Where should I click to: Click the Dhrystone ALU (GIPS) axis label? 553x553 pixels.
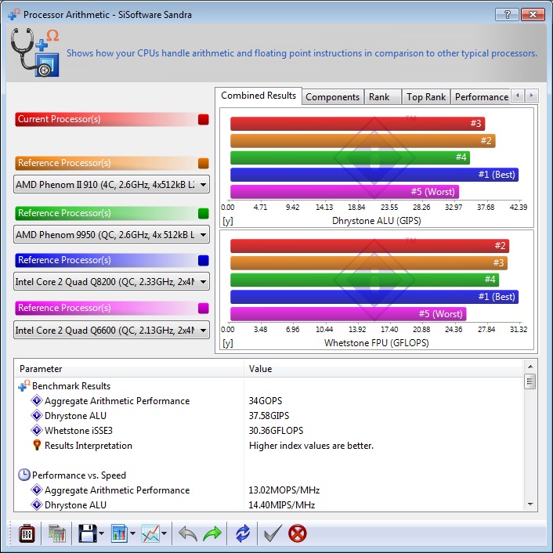click(x=376, y=221)
